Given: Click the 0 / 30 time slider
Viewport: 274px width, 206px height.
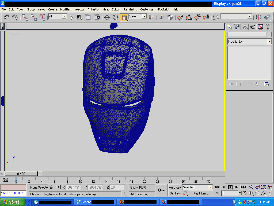Looking at the screenshot, I should click(21, 174).
